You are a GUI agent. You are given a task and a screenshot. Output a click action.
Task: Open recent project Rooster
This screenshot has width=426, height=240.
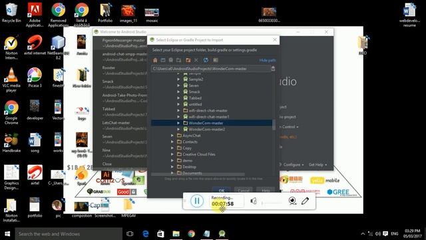[120, 71]
